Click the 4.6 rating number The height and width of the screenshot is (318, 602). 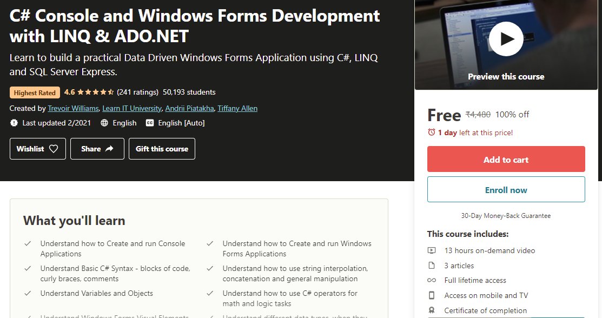tap(69, 92)
